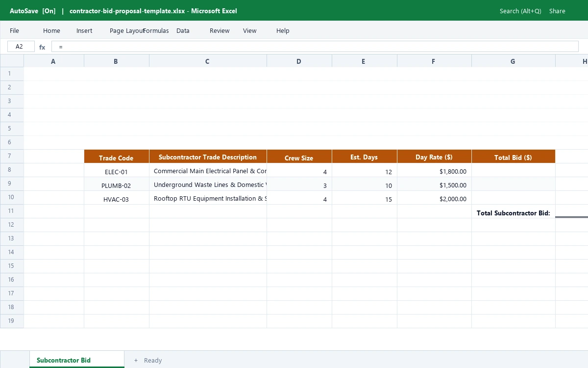The image size is (588, 368).
Task: Switch to the Insert tab
Action: (x=84, y=30)
